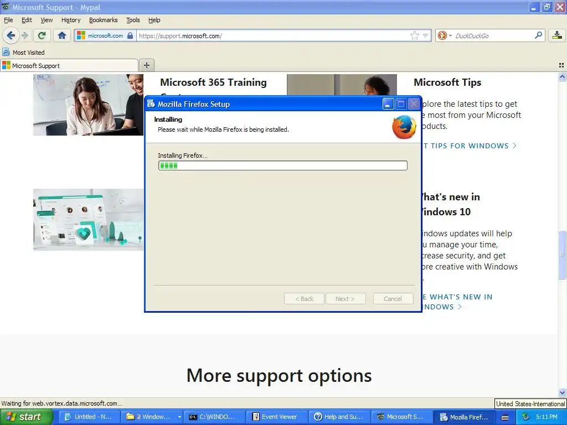
Task: Open the Help menu in Mypal
Action: click(x=154, y=20)
